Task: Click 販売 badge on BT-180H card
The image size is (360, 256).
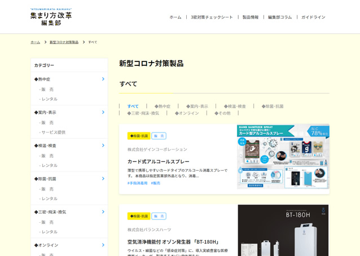Action: pyautogui.click(x=159, y=216)
